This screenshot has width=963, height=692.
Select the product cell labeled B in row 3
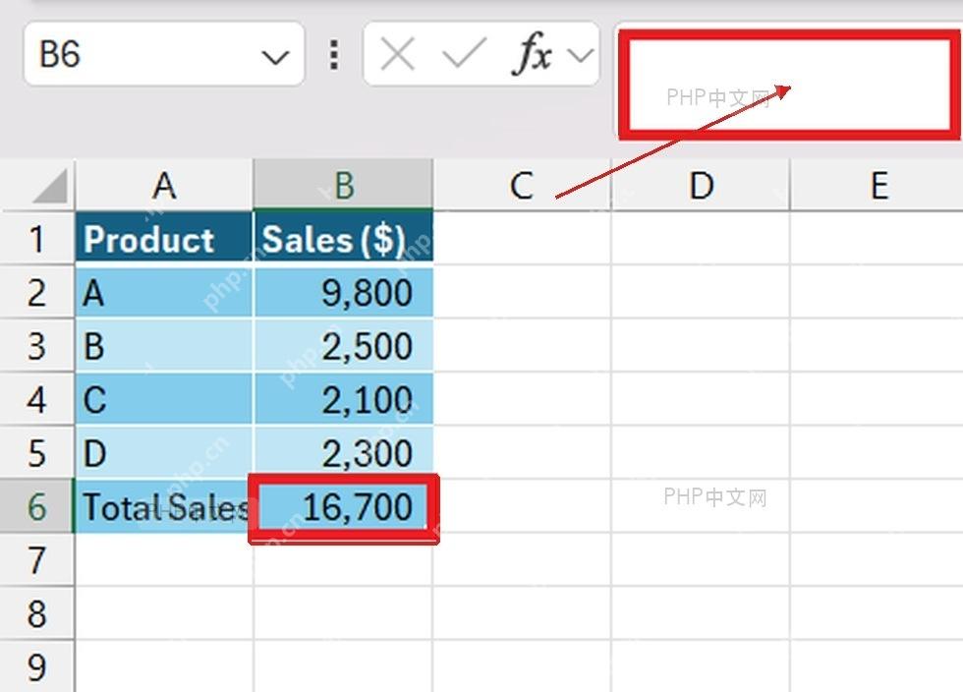click(164, 345)
